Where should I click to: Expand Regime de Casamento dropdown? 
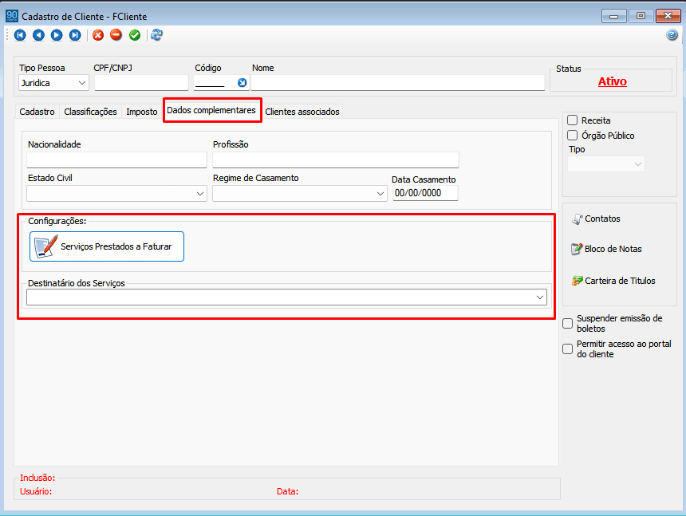pyautogui.click(x=300, y=193)
